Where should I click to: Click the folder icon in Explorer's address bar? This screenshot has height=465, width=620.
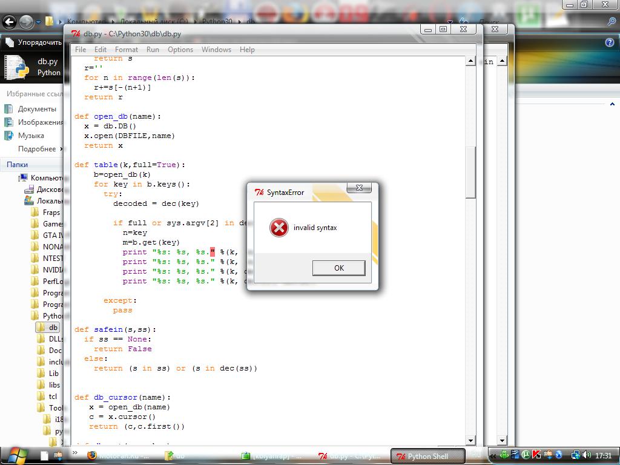49,21
